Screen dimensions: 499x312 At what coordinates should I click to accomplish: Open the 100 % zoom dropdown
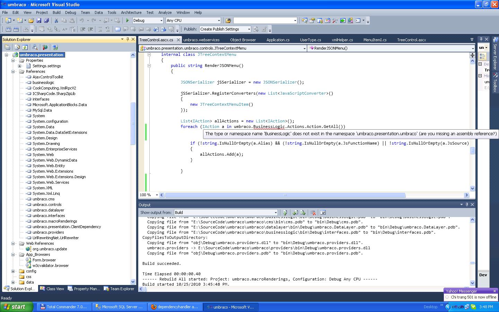pos(157,195)
